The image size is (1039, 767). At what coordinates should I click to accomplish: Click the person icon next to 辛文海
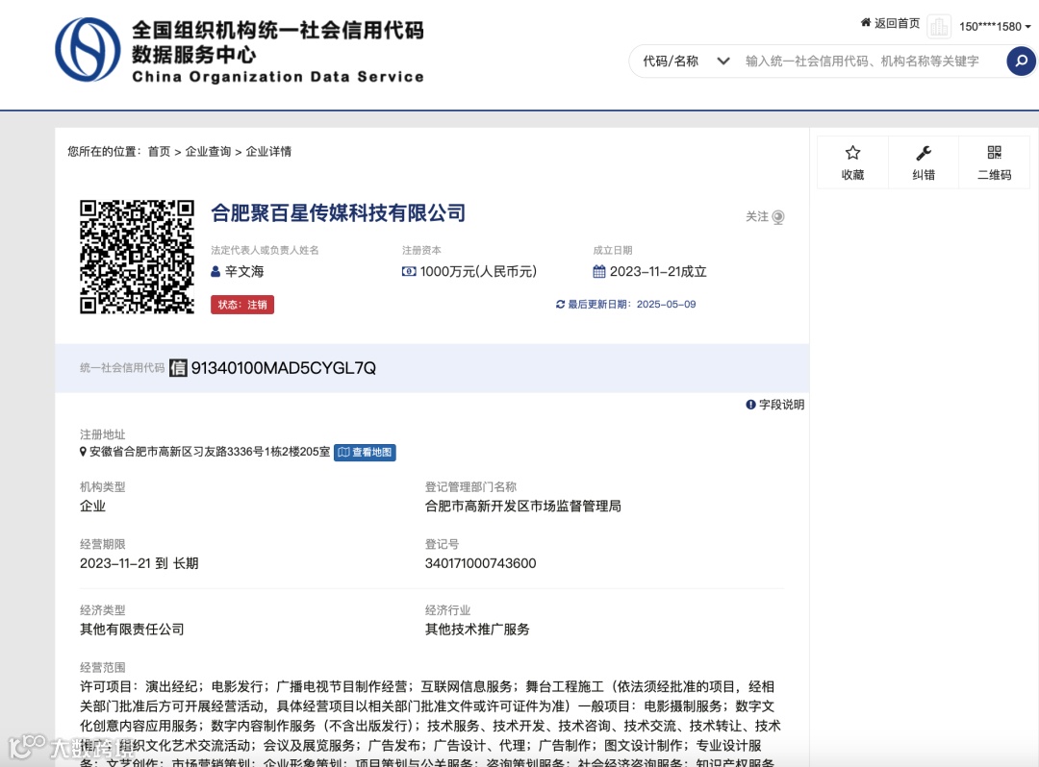click(x=215, y=271)
